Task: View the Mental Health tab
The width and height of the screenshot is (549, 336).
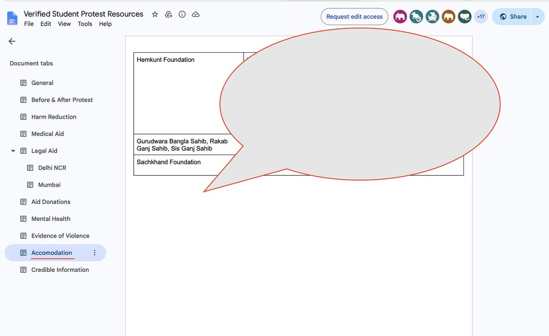Action: pyautogui.click(x=55, y=219)
